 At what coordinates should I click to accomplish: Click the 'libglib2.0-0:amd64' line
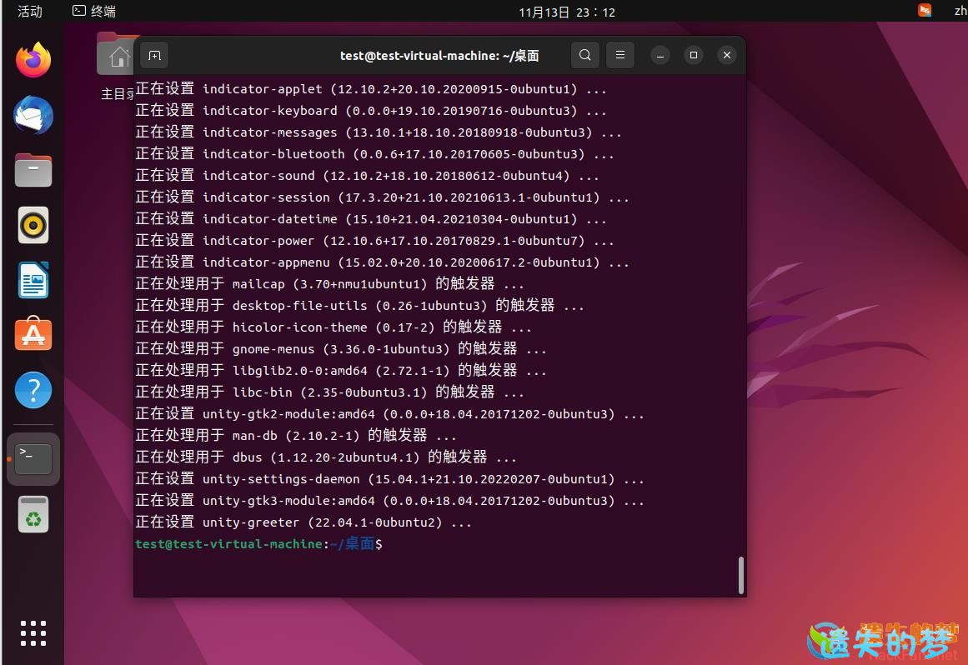click(x=341, y=370)
